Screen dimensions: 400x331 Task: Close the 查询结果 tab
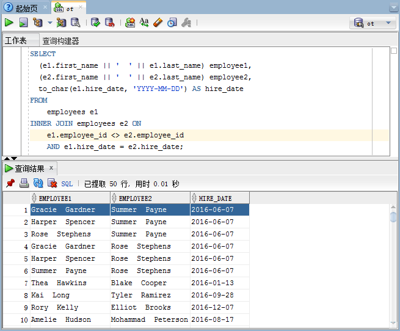(51, 168)
